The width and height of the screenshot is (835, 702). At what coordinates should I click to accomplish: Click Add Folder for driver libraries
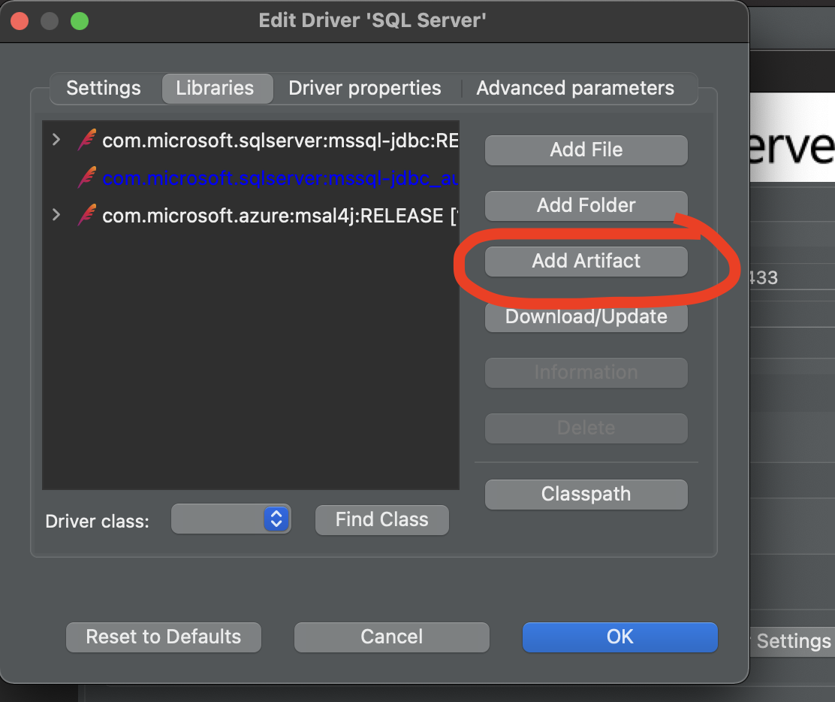tap(586, 205)
